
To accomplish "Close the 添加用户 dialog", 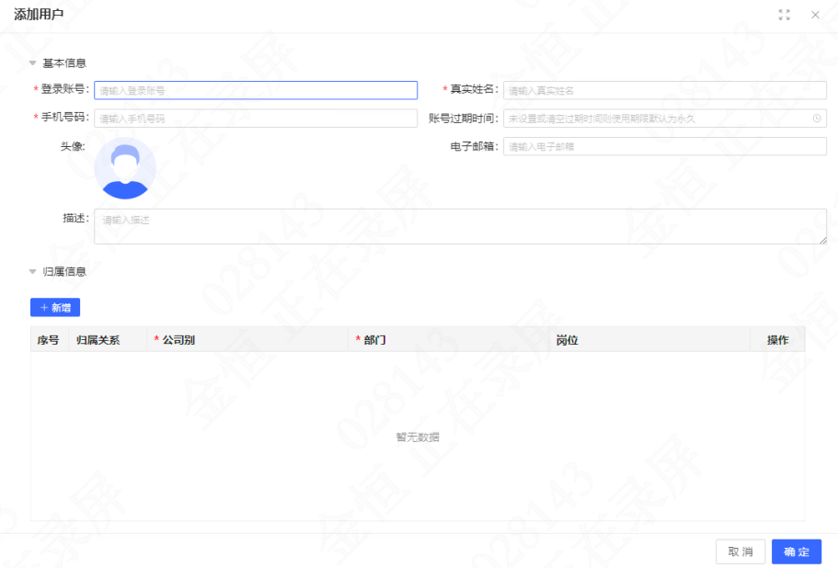I will (815, 15).
